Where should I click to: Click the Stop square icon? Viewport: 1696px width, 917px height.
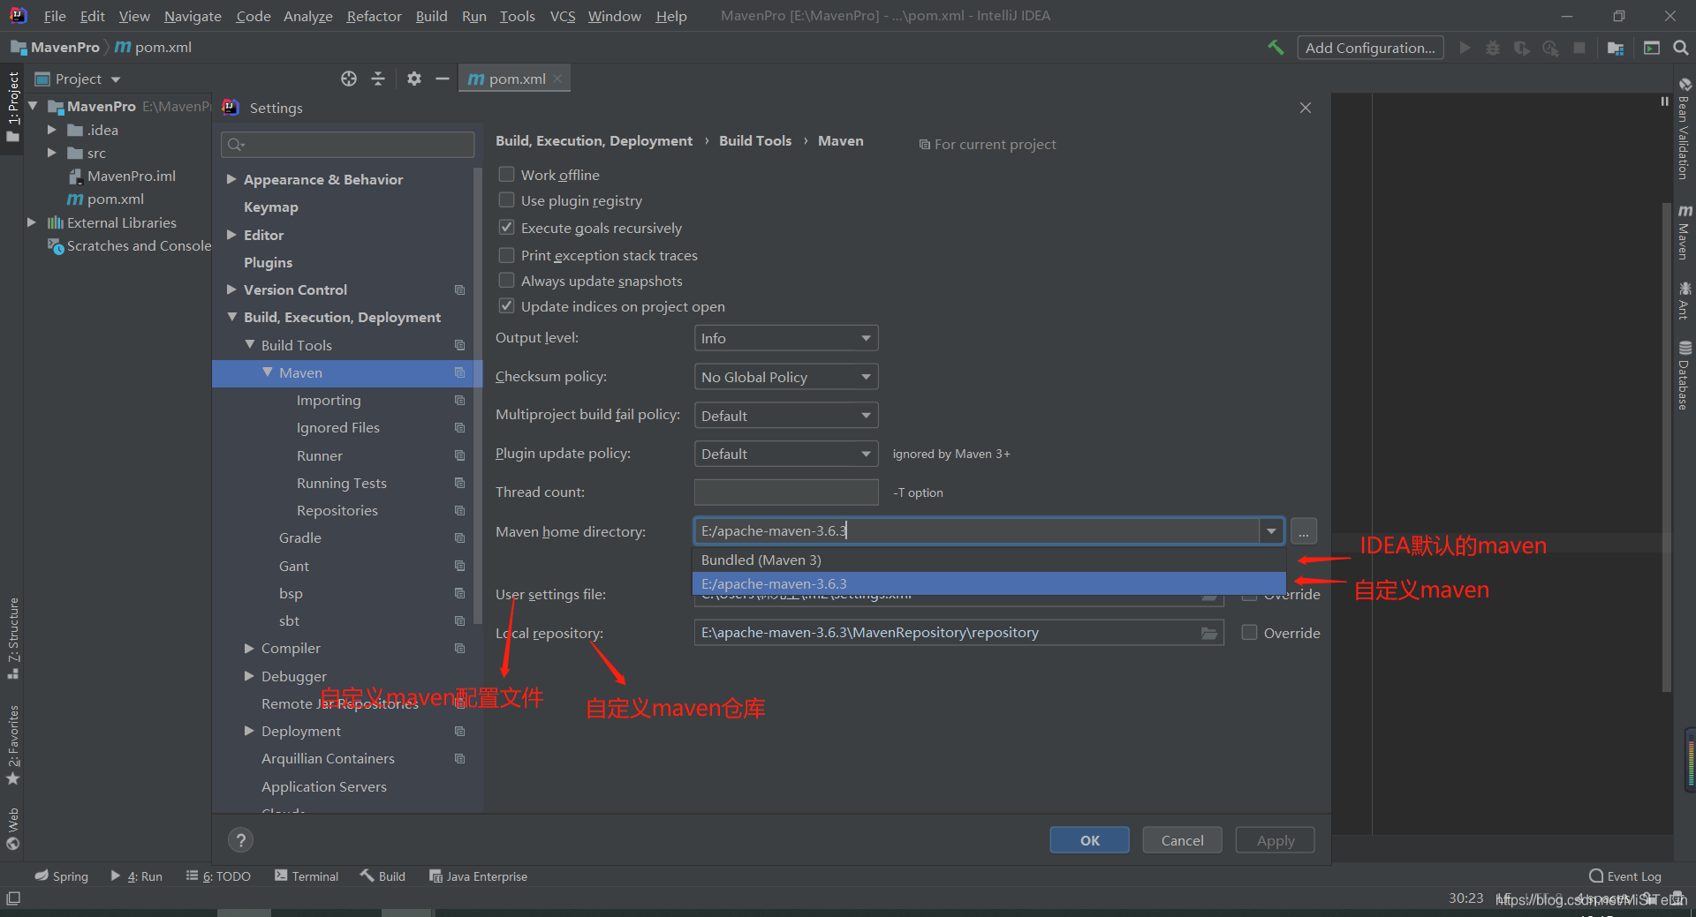tap(1579, 48)
